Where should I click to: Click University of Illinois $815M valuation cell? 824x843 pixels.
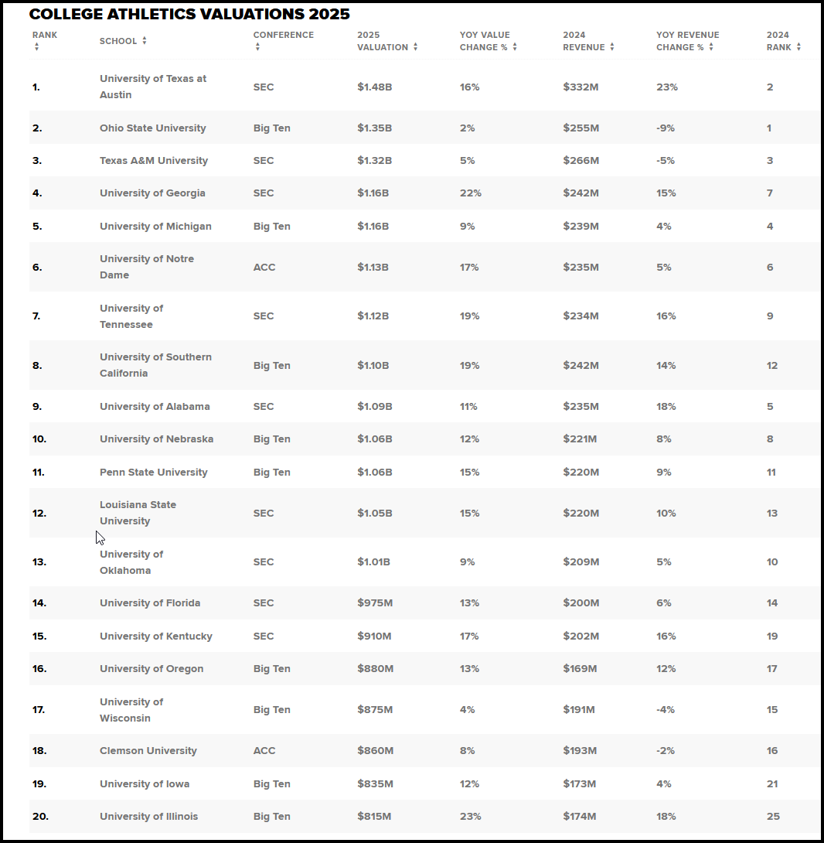(374, 816)
